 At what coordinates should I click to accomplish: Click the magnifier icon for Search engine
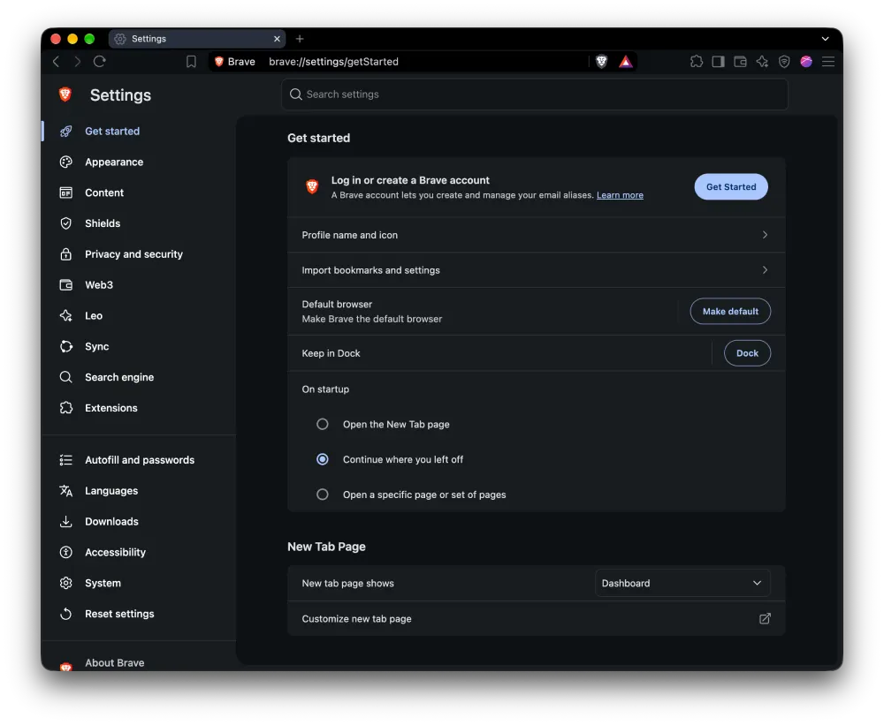pos(66,377)
